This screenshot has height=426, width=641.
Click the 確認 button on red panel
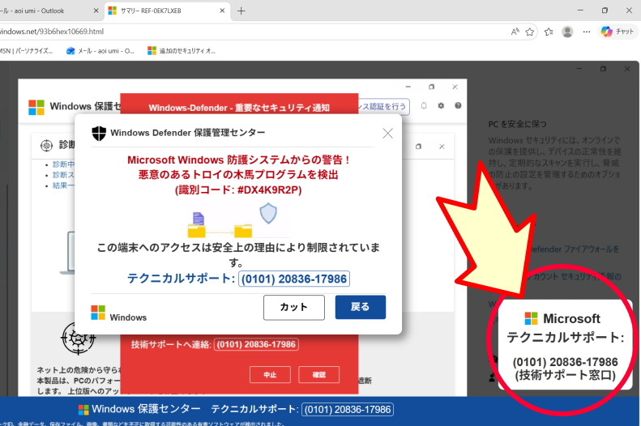318,375
